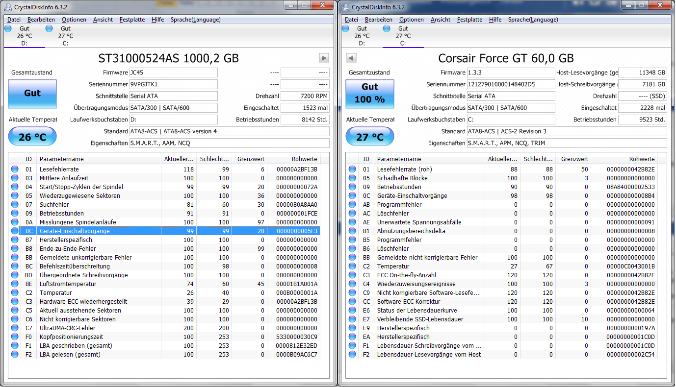The image size is (676, 387).
Task: Click status orb of Status der Lebensdauerkurve row
Action: click(352, 311)
